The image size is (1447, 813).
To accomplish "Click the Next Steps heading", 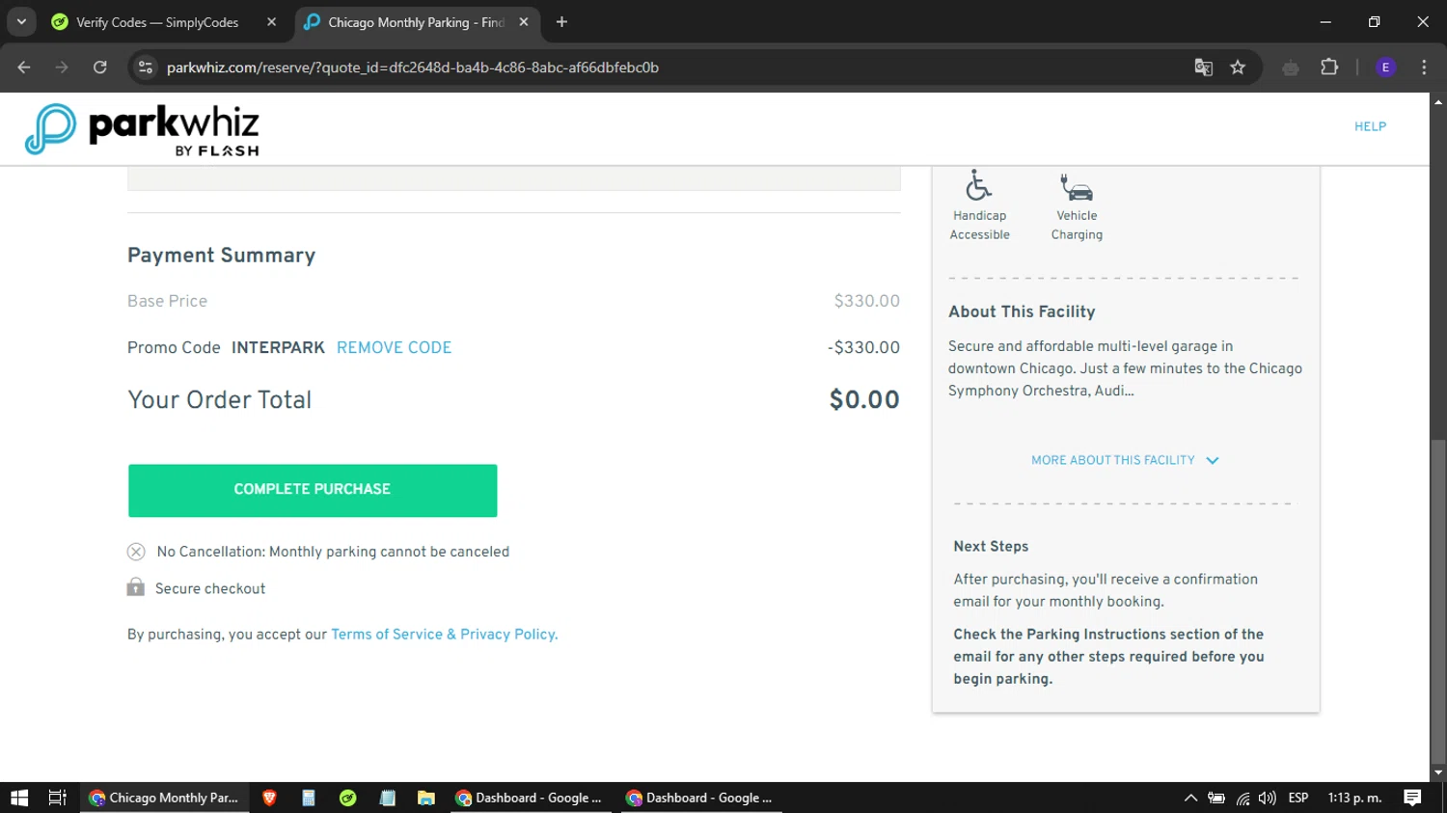I will pos(991,546).
